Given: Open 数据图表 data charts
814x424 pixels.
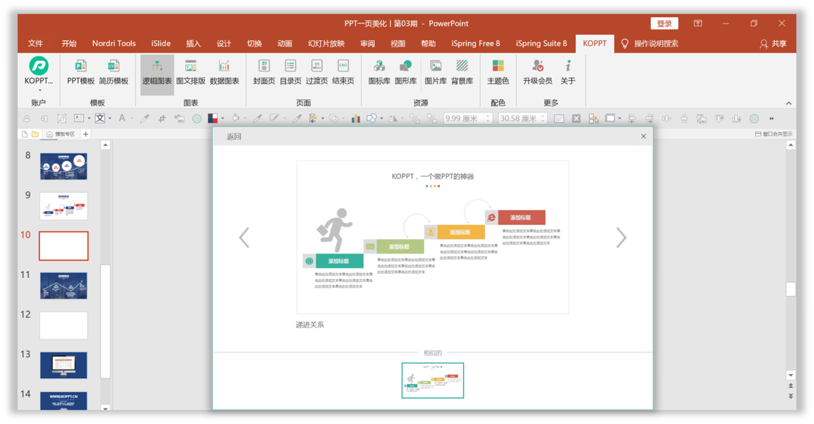Looking at the screenshot, I should coord(224,72).
